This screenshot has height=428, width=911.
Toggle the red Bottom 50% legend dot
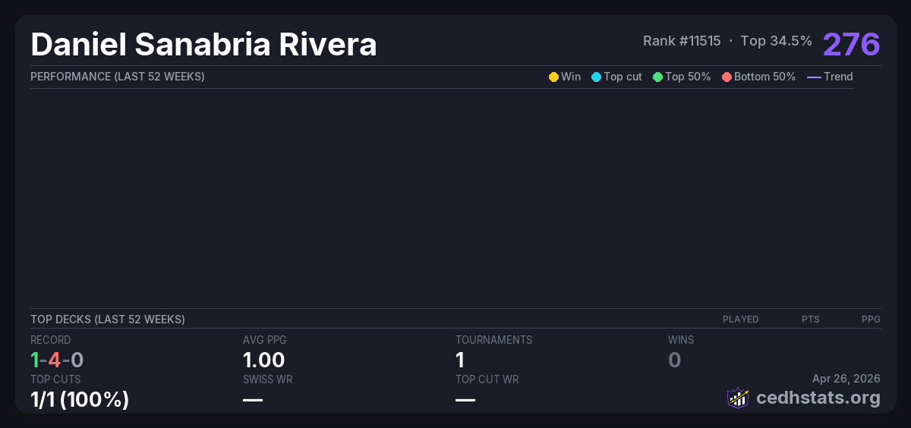(x=727, y=77)
